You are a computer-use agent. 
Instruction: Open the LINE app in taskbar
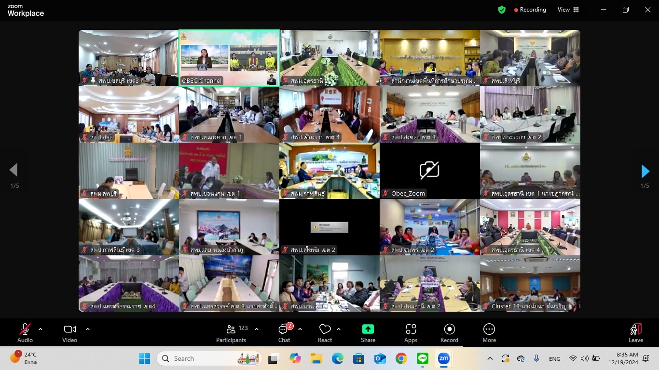pos(423,358)
